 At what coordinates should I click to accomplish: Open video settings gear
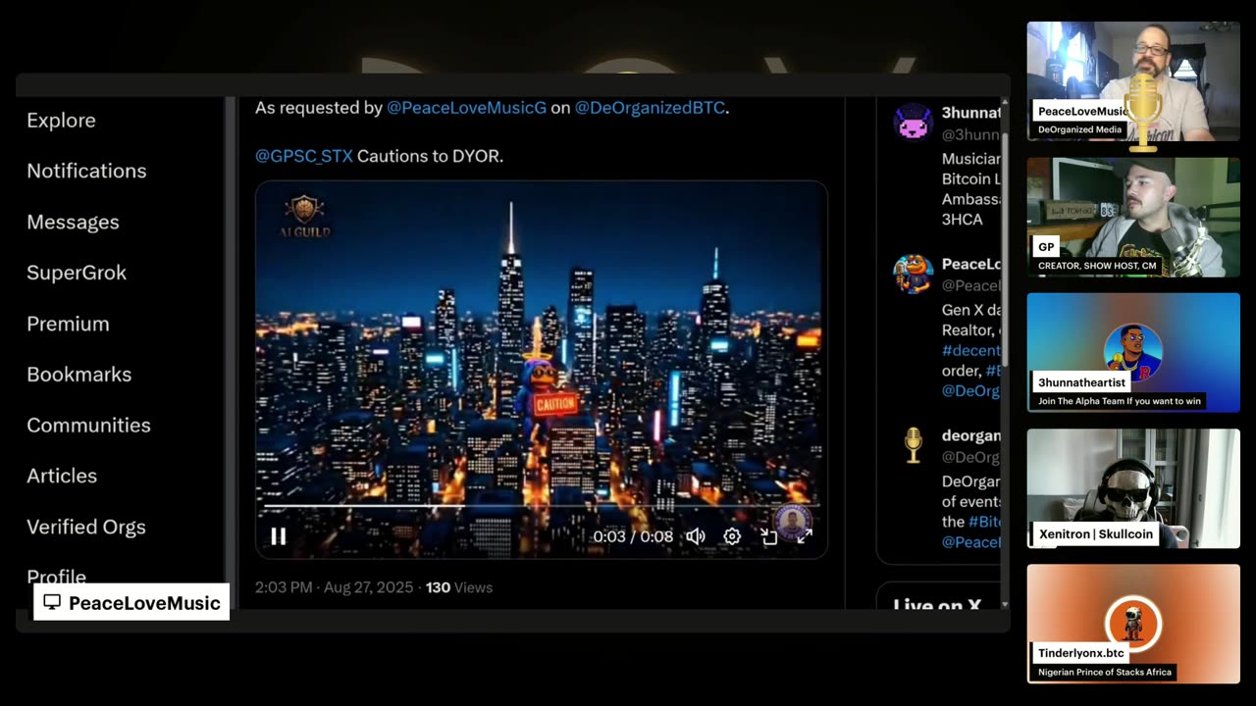[732, 536]
